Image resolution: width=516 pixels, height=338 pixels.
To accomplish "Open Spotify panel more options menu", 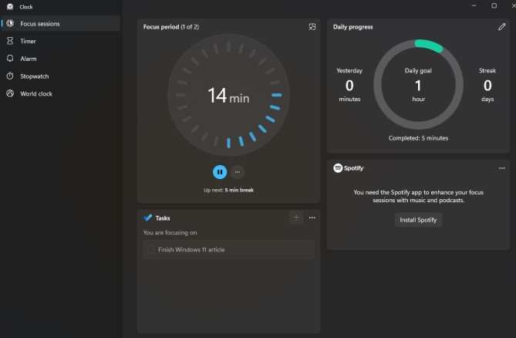I will 501,168.
